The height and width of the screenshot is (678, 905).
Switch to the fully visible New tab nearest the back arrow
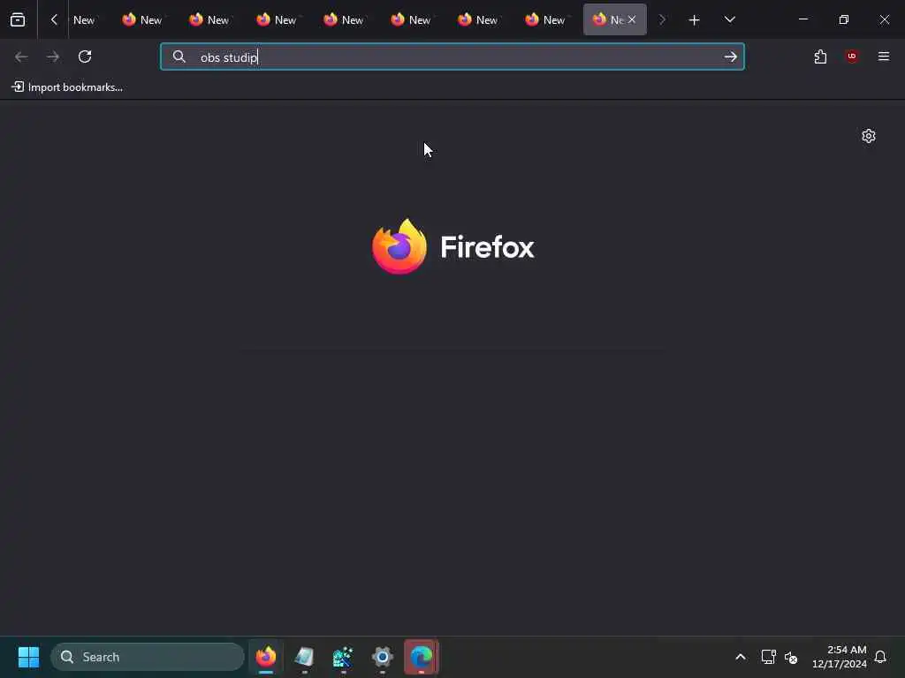coord(142,19)
